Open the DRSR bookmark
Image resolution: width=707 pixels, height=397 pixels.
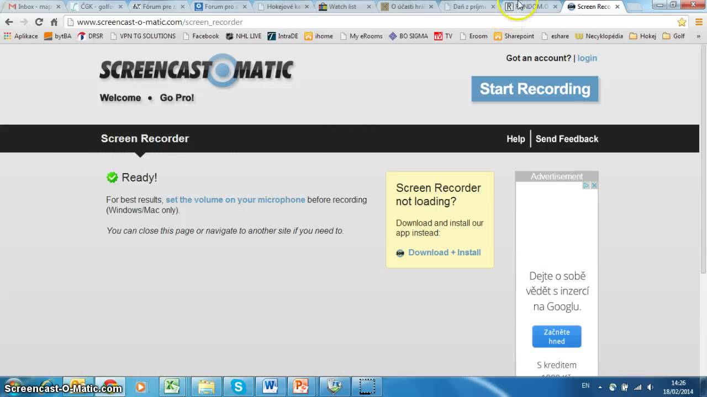pyautogui.click(x=90, y=36)
